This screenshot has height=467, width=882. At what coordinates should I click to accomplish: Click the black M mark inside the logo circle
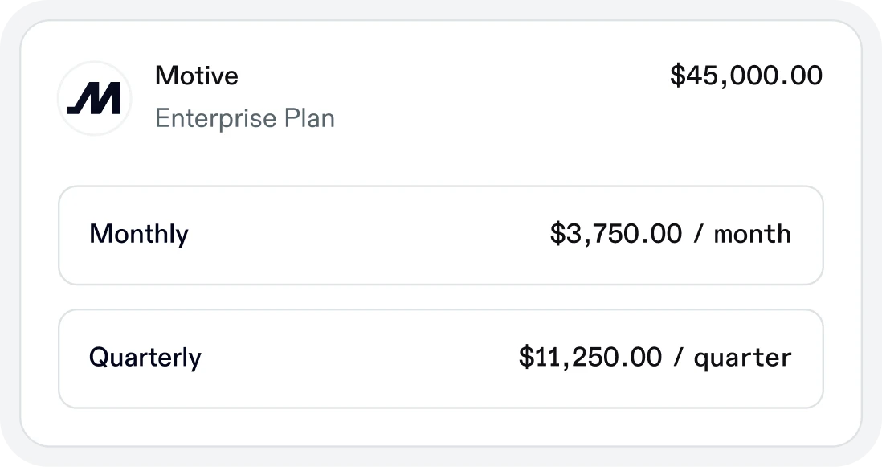click(95, 99)
